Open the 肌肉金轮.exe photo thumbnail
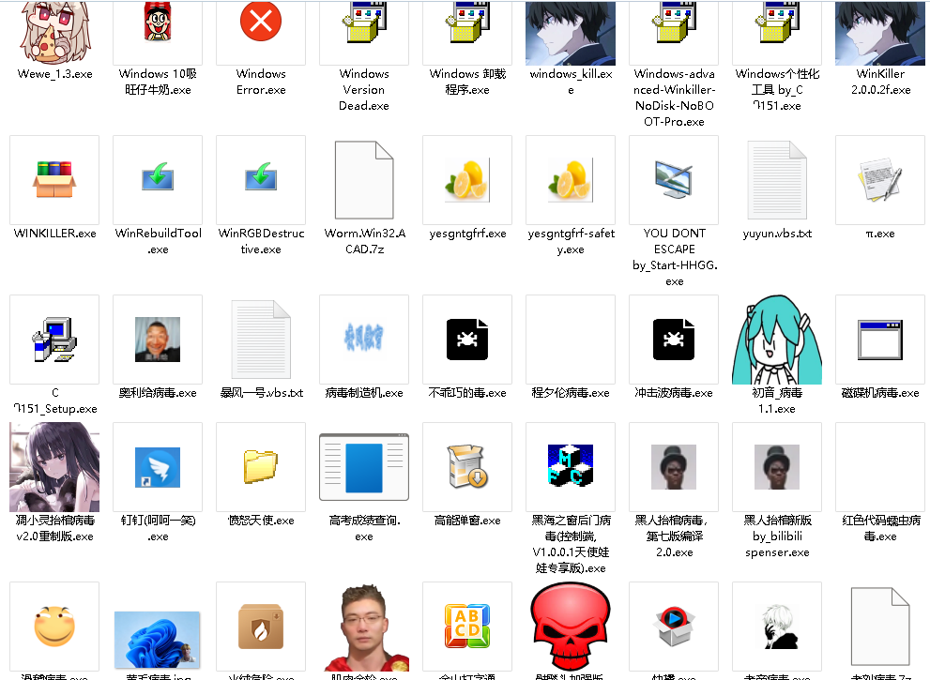Screen dimensions: 930x680 [x=363, y=626]
